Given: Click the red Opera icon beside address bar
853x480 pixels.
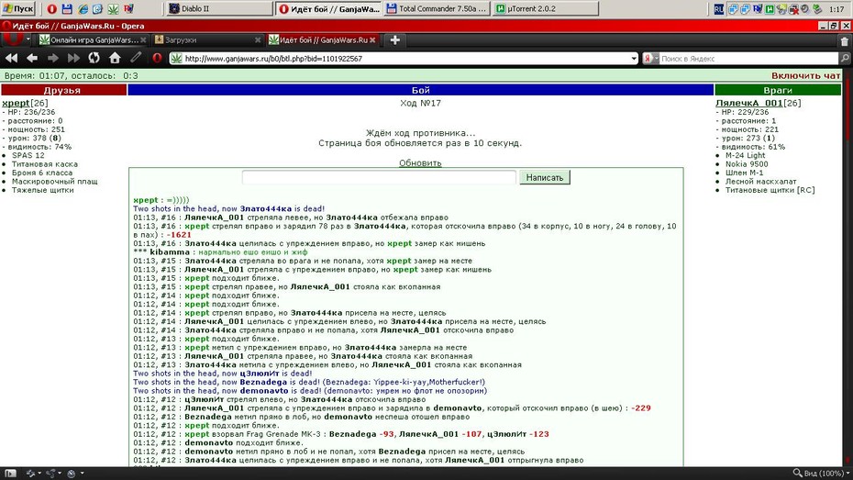Looking at the screenshot, I should click(157, 58).
